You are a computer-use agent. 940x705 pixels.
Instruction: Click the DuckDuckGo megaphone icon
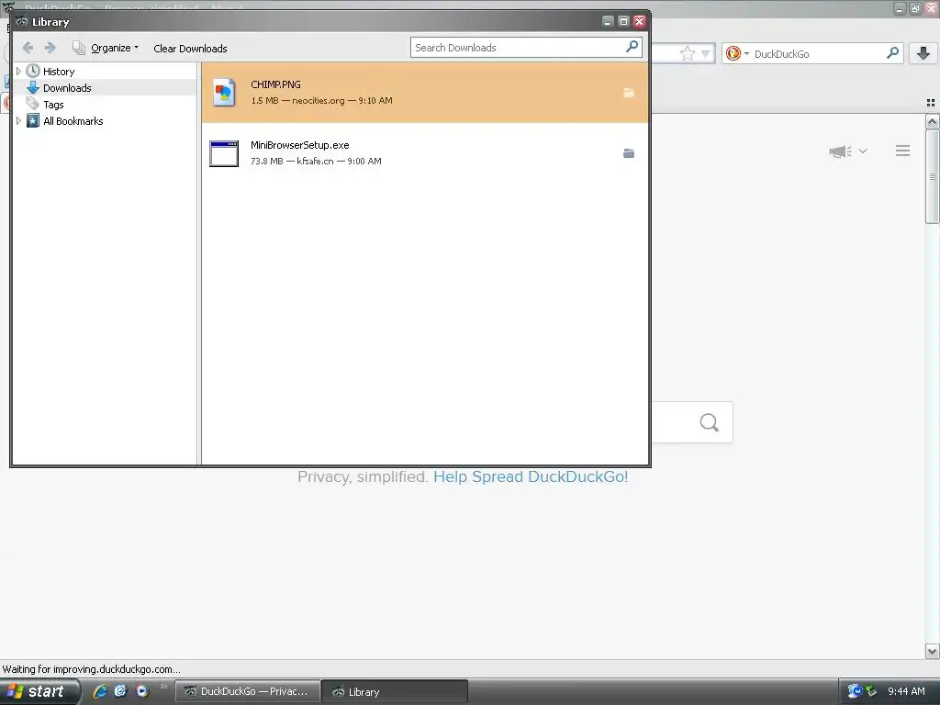(x=841, y=151)
